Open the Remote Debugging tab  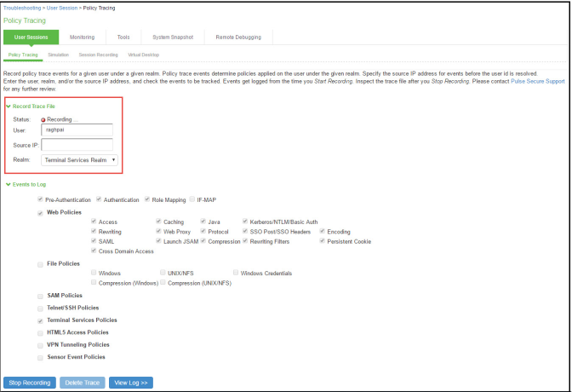[x=238, y=37]
